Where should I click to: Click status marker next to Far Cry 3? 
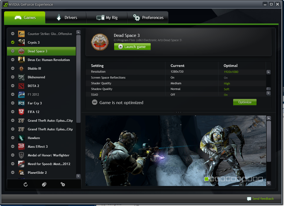coord(13,103)
